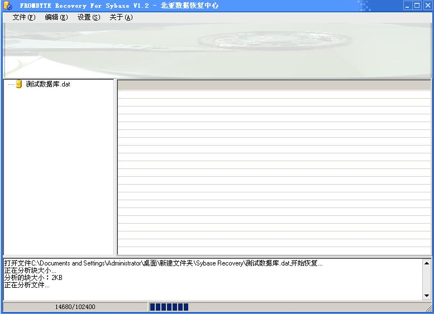Click the log panel scroll down arrow
The width and height of the screenshot is (434, 314).
[x=427, y=296]
